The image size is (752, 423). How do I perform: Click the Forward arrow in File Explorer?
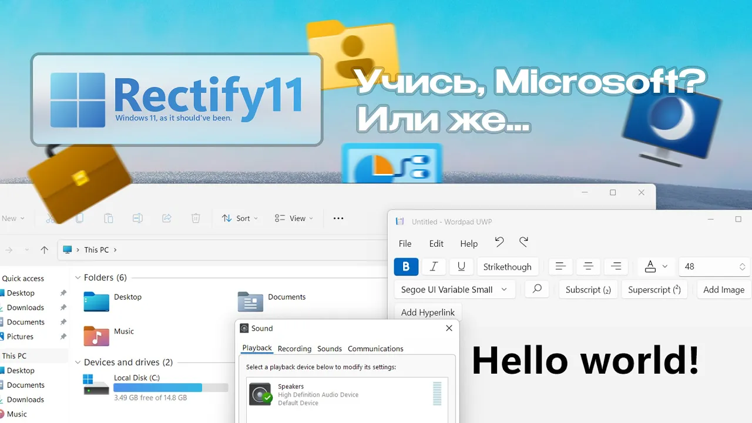point(9,250)
